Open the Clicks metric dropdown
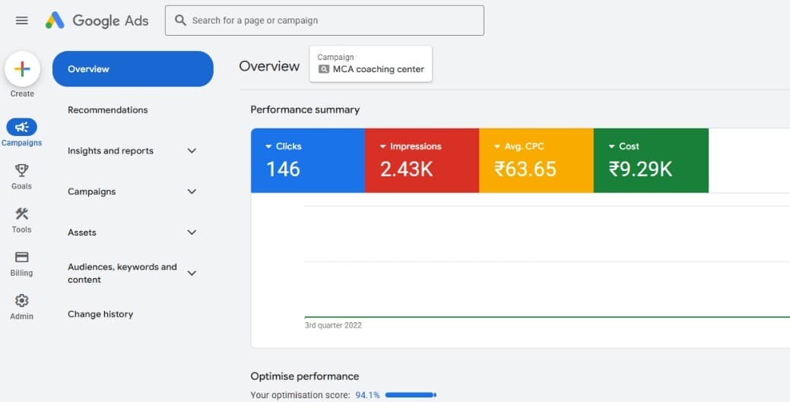The height and width of the screenshot is (402, 790). tap(268, 147)
